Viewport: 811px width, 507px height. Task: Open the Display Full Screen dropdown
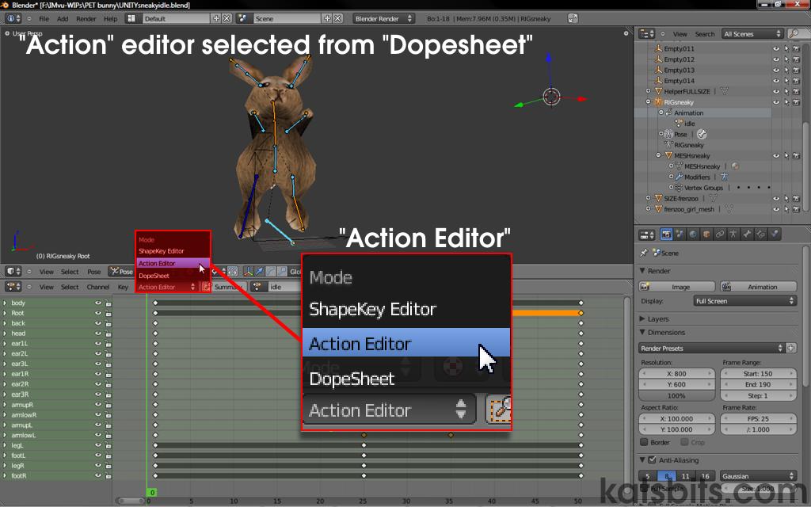744,300
